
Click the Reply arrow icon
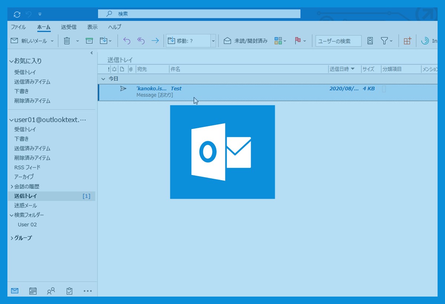[127, 41]
